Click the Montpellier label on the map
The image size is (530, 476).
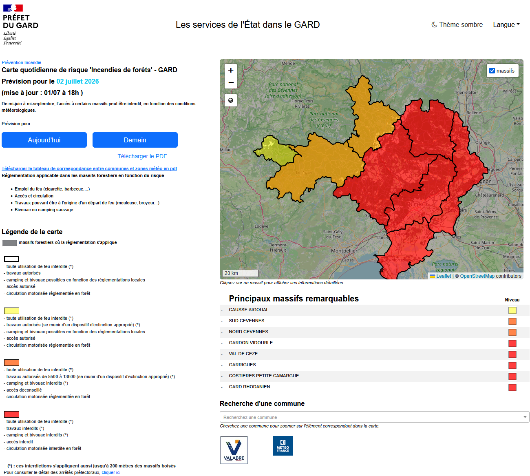344,251
